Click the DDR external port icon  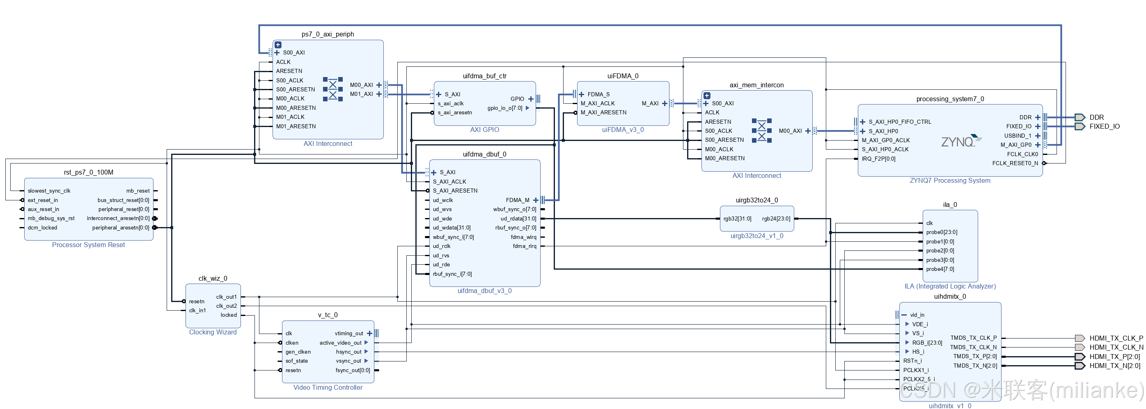(x=1081, y=117)
